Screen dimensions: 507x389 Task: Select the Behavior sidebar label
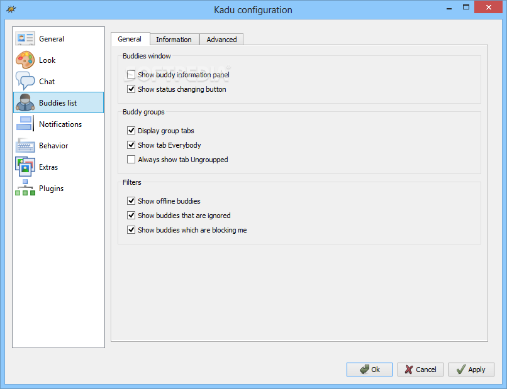pyautogui.click(x=53, y=146)
